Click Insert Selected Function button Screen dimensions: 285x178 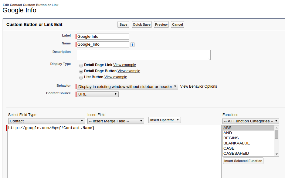[x=243, y=161]
